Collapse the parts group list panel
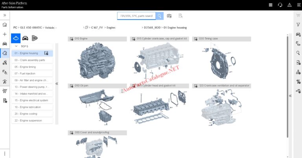This screenshot has height=158, width=302. (57, 83)
